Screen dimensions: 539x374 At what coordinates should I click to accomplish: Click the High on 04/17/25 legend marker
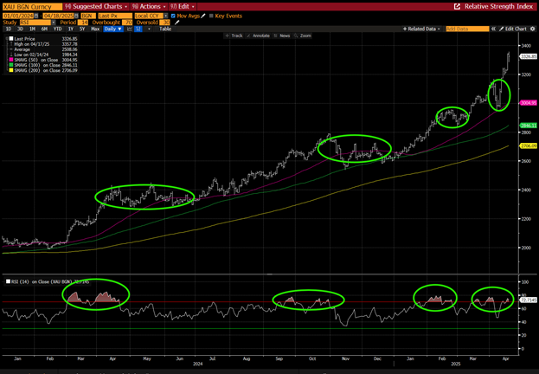tap(11, 44)
